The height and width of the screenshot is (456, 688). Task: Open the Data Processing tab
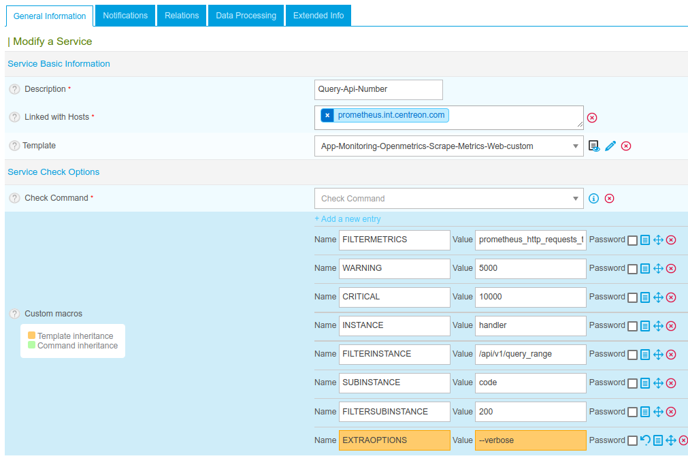click(246, 15)
